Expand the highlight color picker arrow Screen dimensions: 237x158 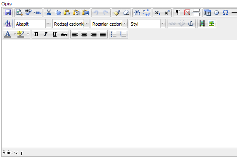[28, 34]
